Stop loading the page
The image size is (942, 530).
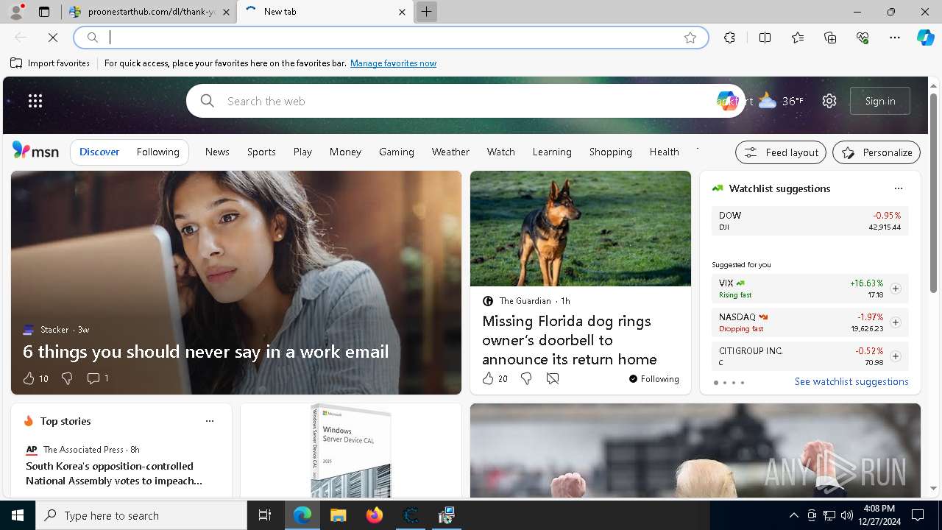[53, 38]
